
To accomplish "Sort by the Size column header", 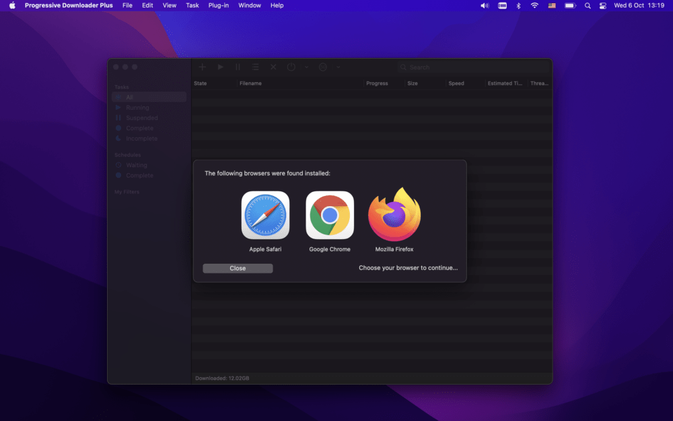I will pos(425,84).
